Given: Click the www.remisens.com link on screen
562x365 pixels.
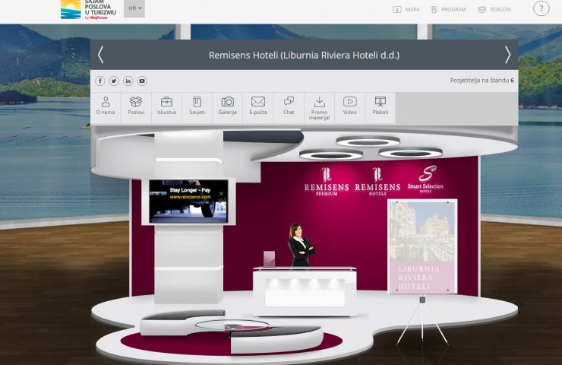Looking at the screenshot, I should tap(190, 197).
